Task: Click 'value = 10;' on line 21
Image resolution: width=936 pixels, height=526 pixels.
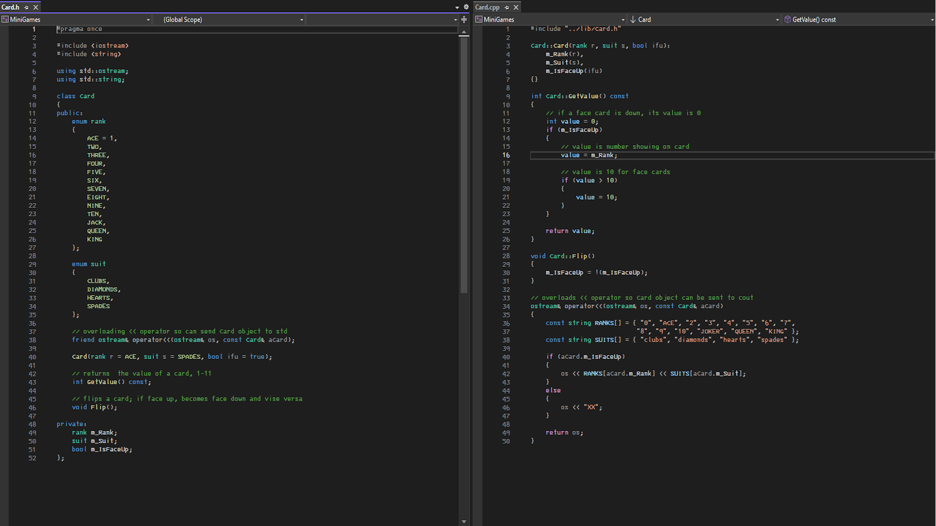Action: (x=597, y=197)
